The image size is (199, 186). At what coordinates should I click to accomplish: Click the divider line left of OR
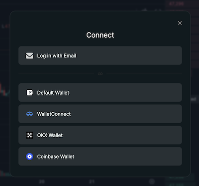[56, 74]
